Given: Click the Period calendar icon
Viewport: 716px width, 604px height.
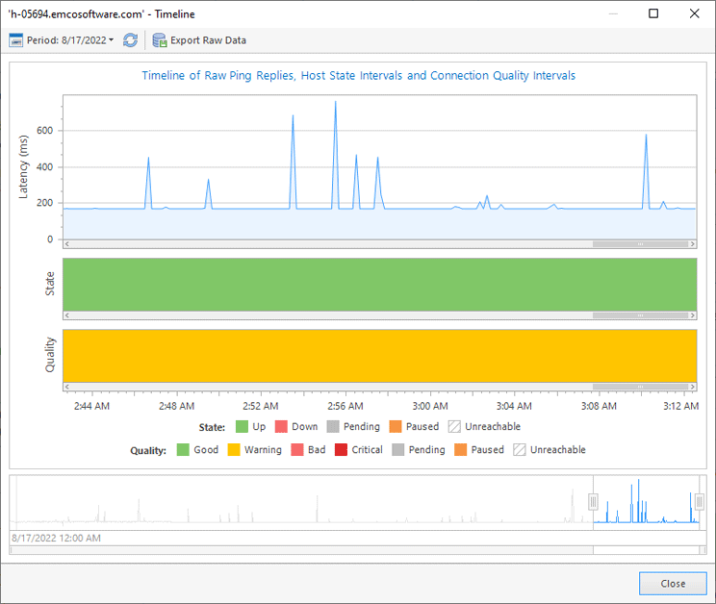Looking at the screenshot, I should coord(16,40).
